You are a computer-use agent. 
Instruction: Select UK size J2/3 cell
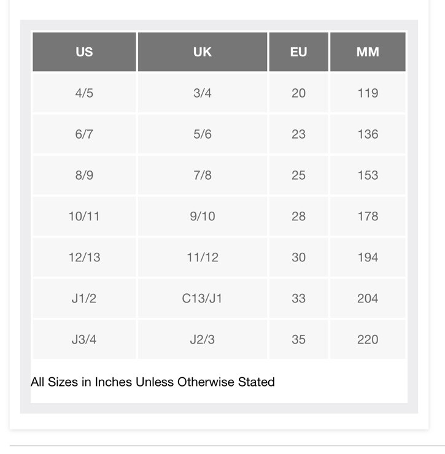(x=203, y=339)
